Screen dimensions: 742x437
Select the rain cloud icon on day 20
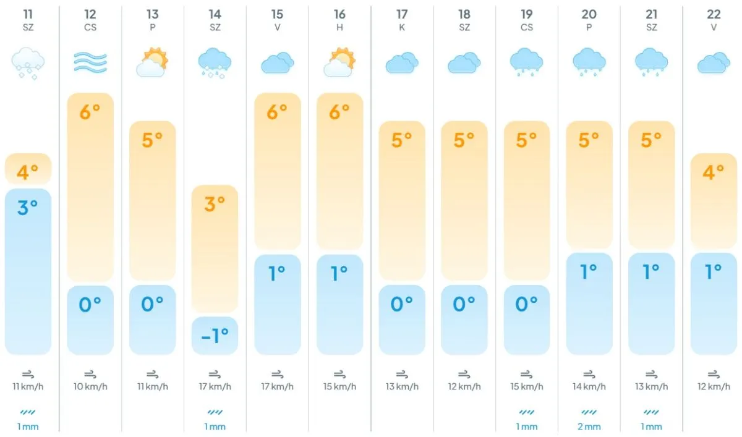coord(589,62)
